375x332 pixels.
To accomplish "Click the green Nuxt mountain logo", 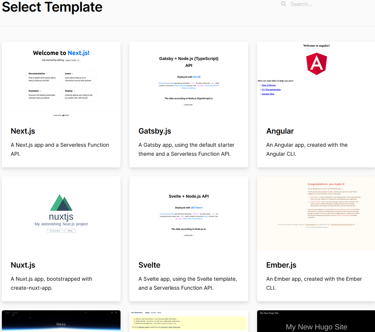I will pos(61,202).
